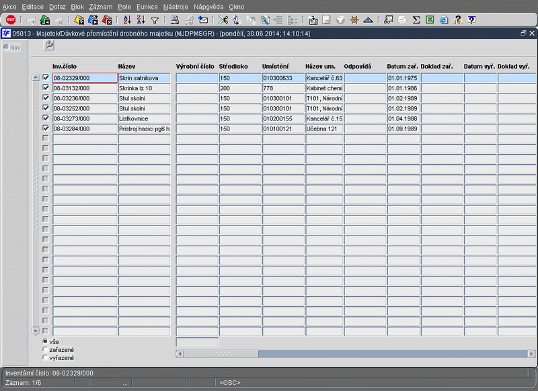Viewport: 538px width, 391px height.
Task: Click the list indent lines icon
Action: click(x=278, y=20)
